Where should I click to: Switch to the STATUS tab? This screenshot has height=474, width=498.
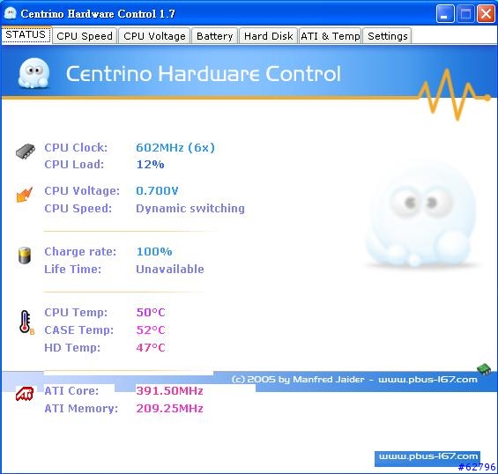(x=26, y=34)
